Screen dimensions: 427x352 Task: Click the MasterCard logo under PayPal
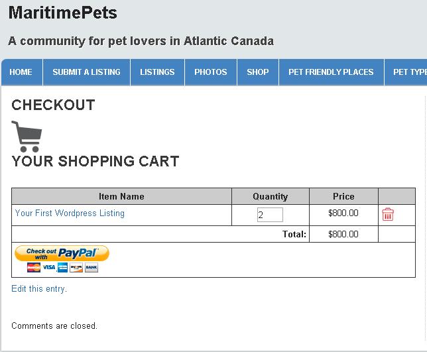coord(34,267)
